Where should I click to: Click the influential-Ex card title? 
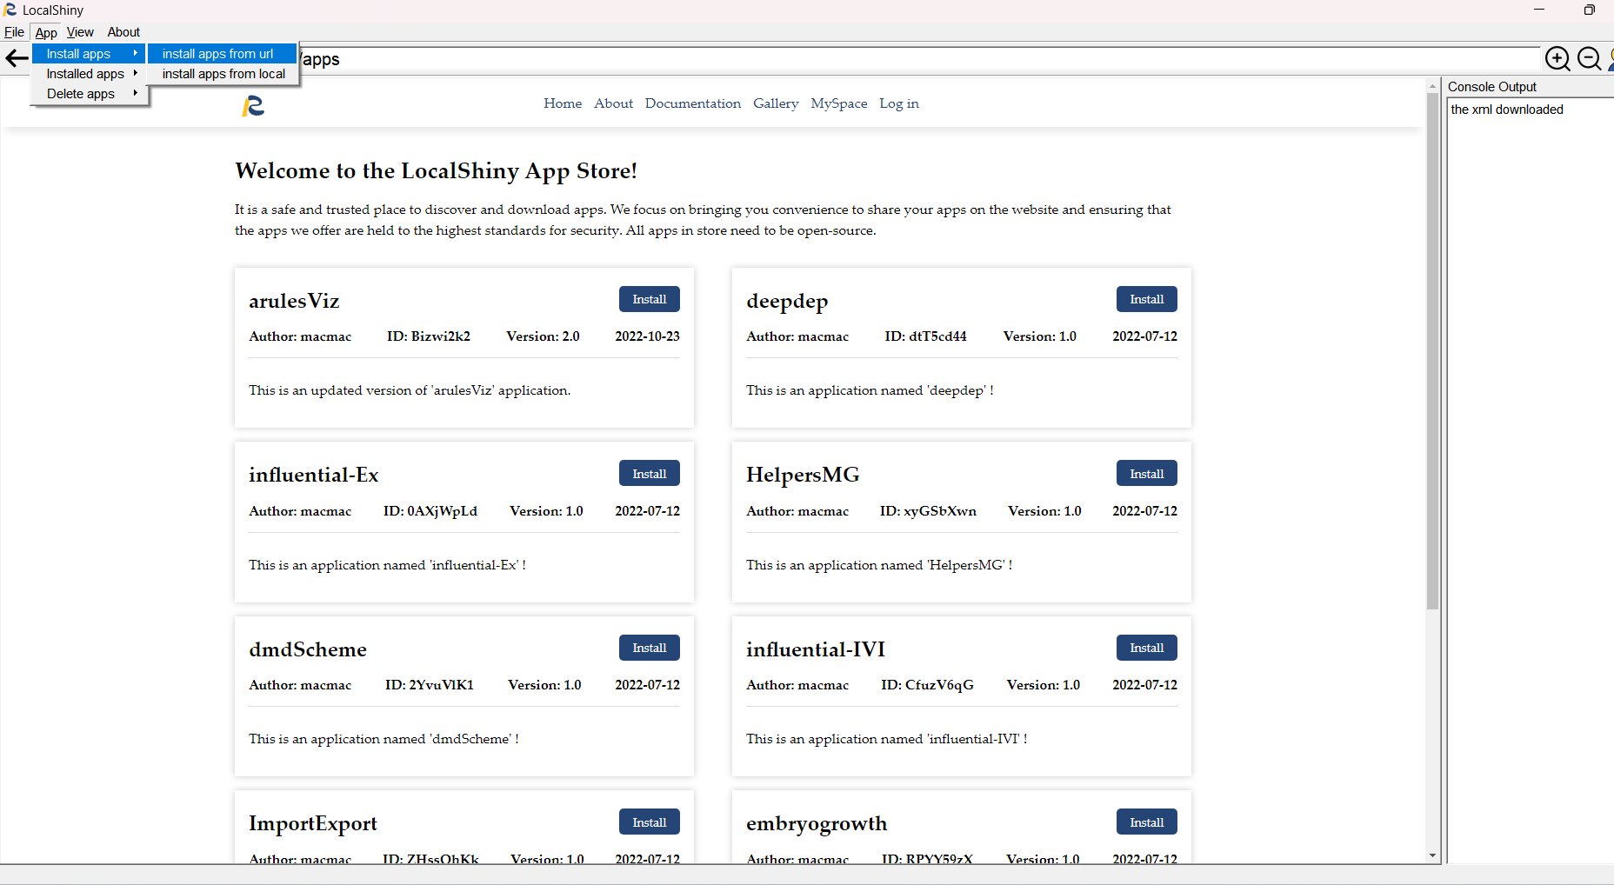(x=314, y=475)
